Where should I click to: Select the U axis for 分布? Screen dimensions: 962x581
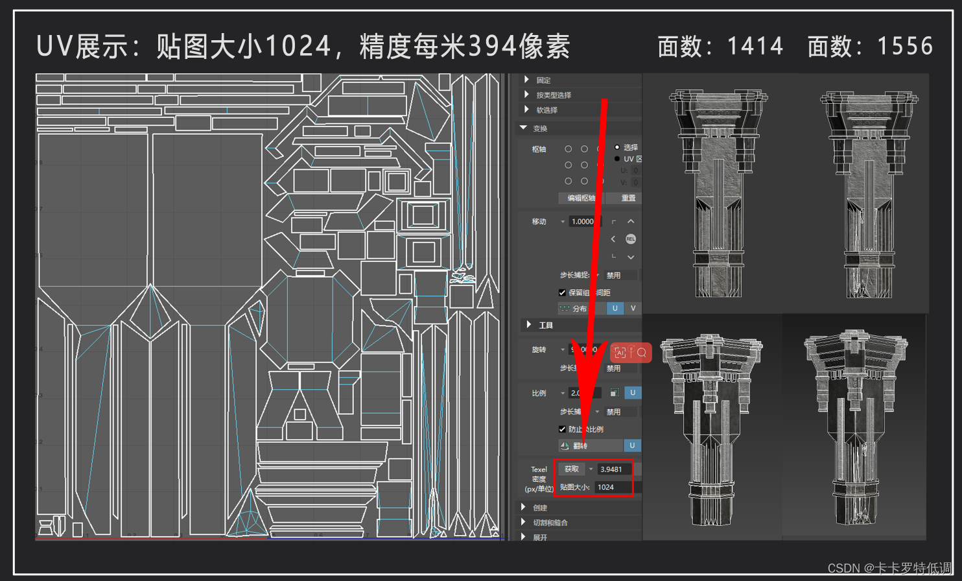tap(615, 308)
